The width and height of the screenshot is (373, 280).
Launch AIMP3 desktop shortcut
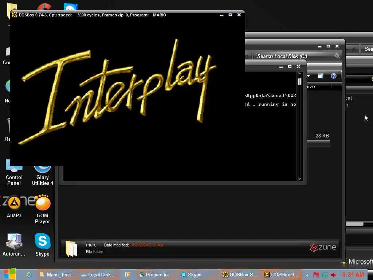tap(14, 207)
